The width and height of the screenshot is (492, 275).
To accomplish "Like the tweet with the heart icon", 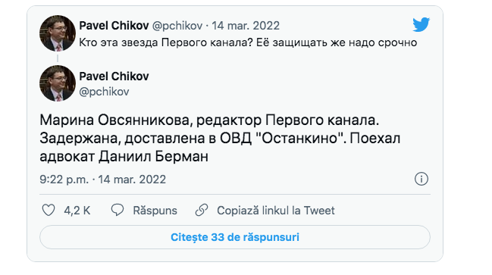I will 49,210.
